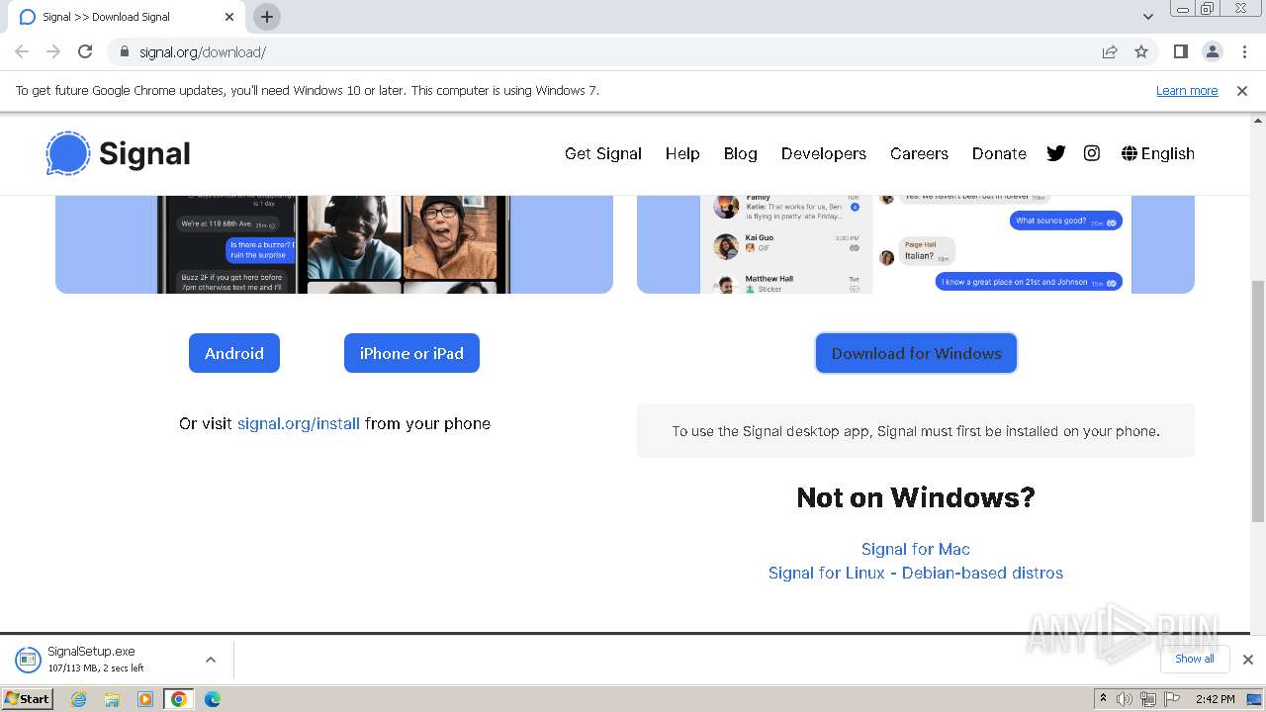The width and height of the screenshot is (1266, 712).
Task: Launch Windows Media Player from taskbar
Action: (145, 699)
